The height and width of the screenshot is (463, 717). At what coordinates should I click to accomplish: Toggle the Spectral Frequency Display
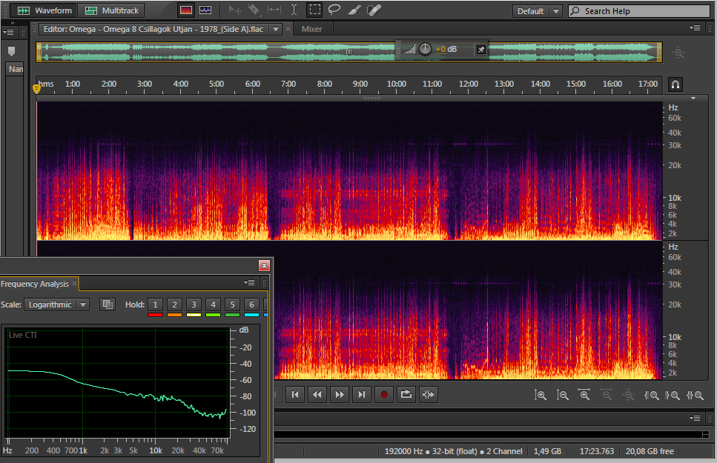coord(185,10)
